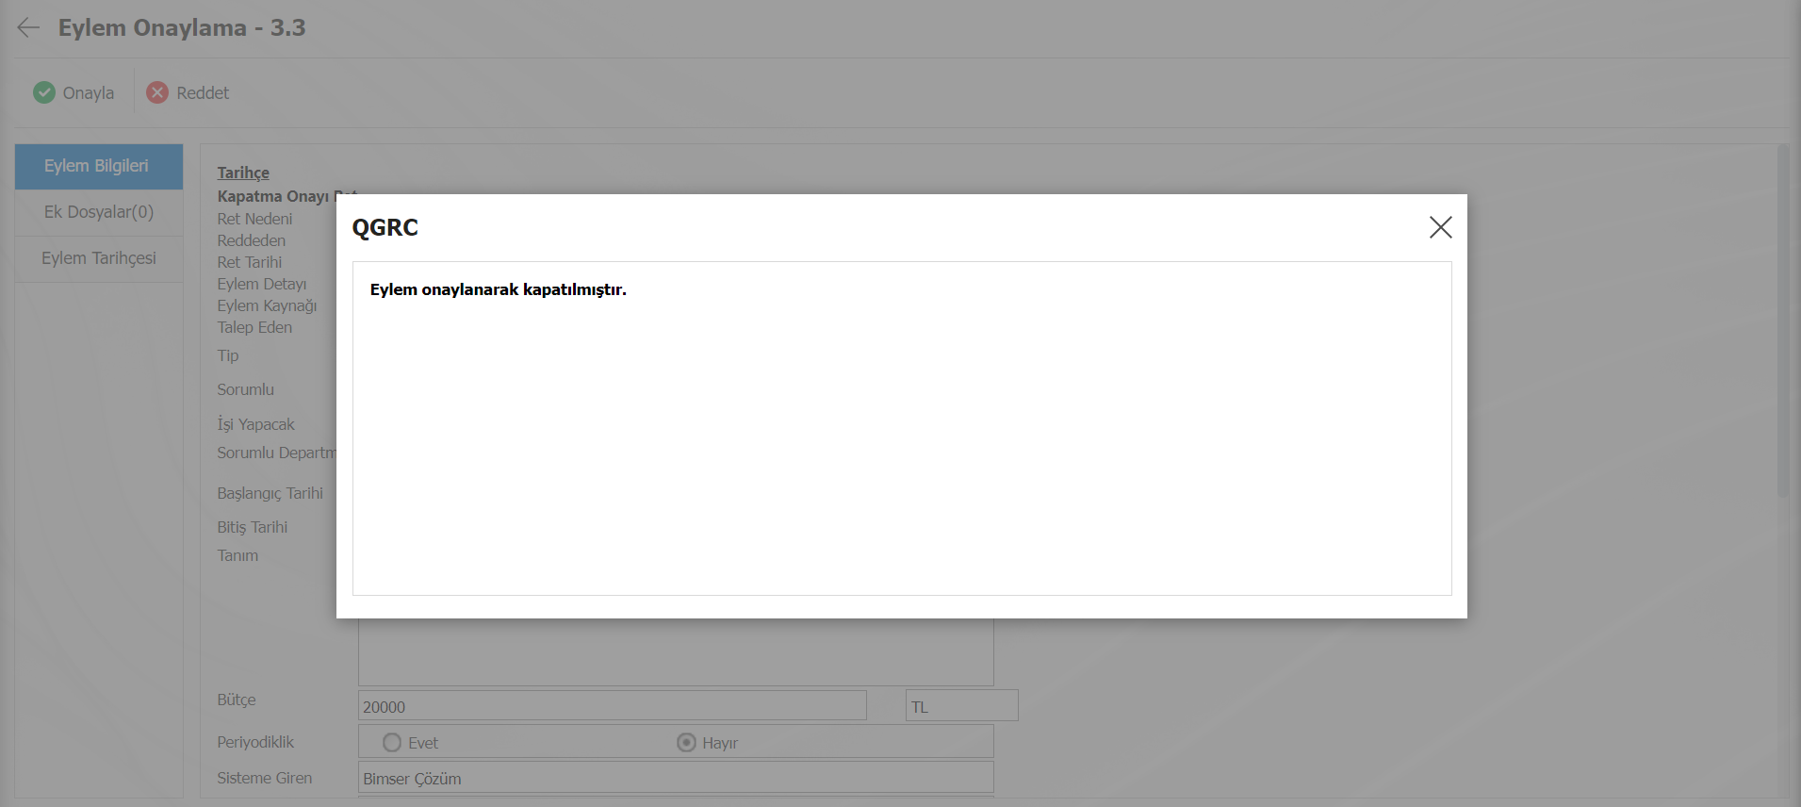Open the Eylem Bilgileri tab
Screen dimensions: 1801x807
point(99,166)
